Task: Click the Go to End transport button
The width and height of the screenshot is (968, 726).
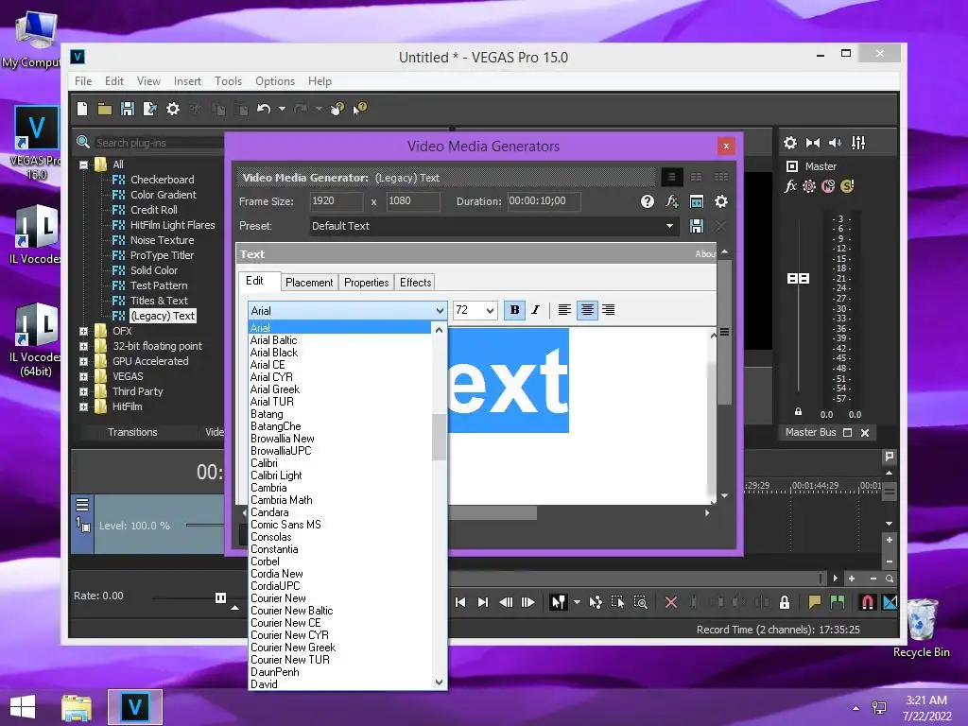Action: [x=483, y=602]
